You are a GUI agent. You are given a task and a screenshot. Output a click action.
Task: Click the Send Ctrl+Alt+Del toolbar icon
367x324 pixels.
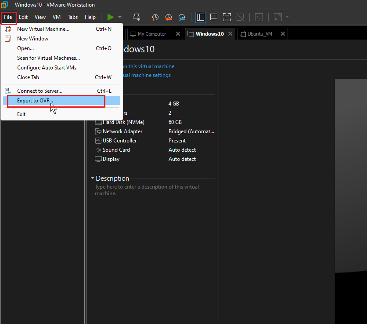click(x=137, y=17)
